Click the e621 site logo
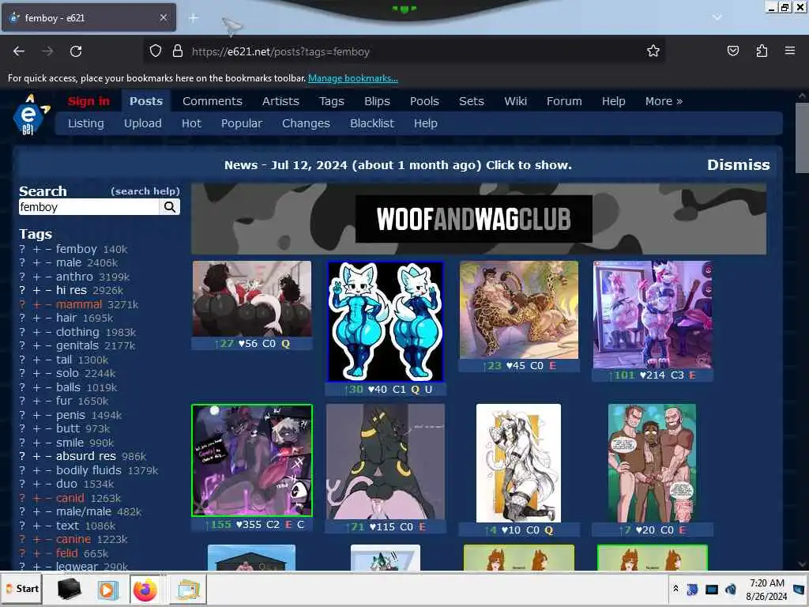The image size is (809, 607). coord(31,115)
